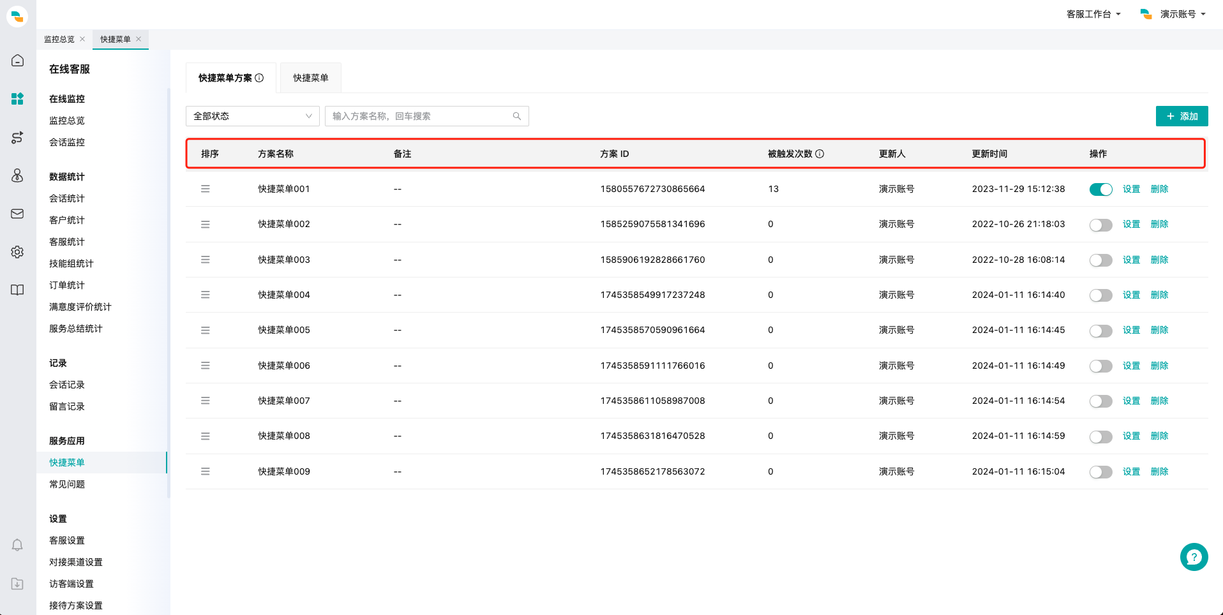
Task: Open the 演示账号 account dropdown
Action: tap(1173, 14)
